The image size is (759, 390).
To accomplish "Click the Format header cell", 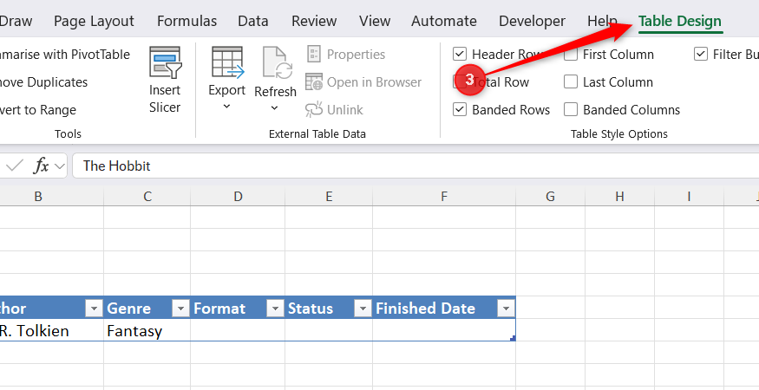I will coord(238,308).
